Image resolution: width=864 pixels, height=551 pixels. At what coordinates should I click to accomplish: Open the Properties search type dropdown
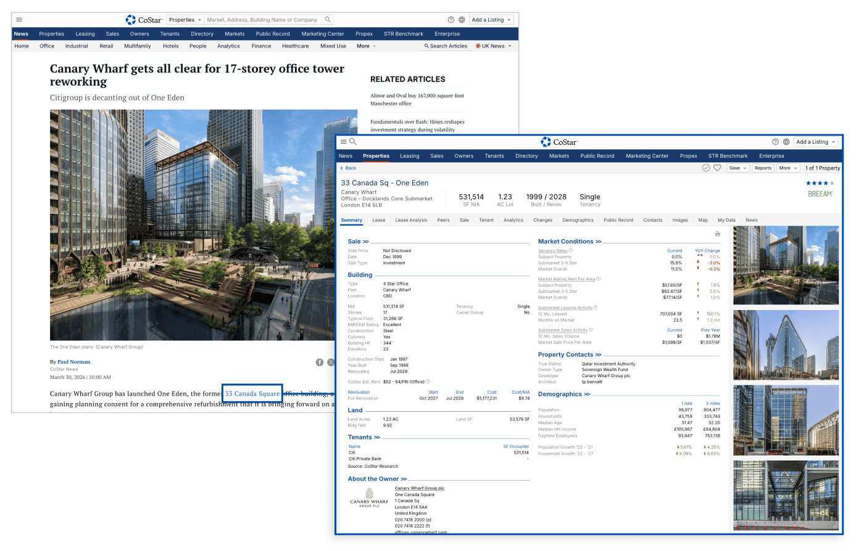click(x=185, y=20)
